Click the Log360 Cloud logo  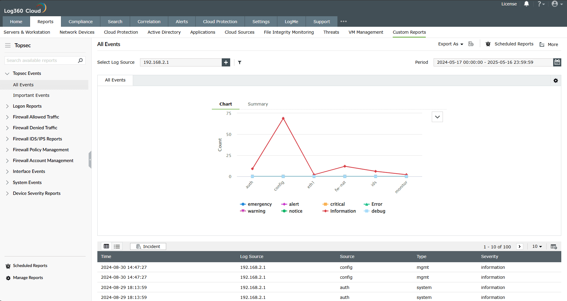click(x=25, y=8)
